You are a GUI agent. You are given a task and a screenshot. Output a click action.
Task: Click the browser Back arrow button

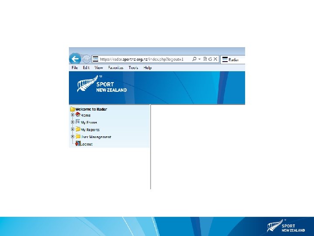pyautogui.click(x=75, y=59)
